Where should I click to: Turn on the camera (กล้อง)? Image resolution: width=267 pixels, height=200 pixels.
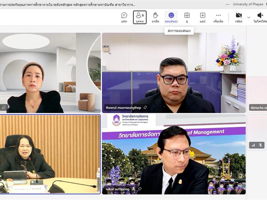coord(239,17)
